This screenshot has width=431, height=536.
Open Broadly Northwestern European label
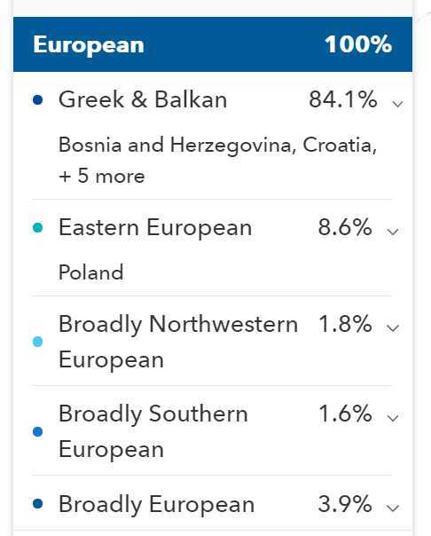178,342
